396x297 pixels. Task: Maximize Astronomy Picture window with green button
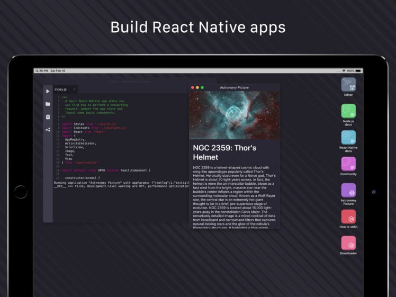coord(202,87)
